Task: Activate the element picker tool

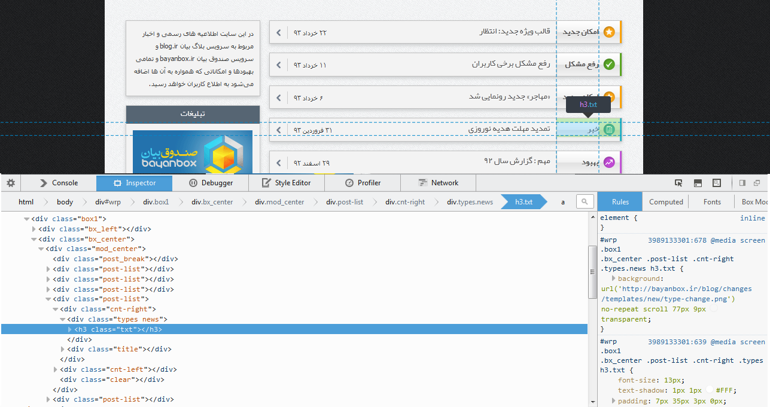Action: click(678, 183)
